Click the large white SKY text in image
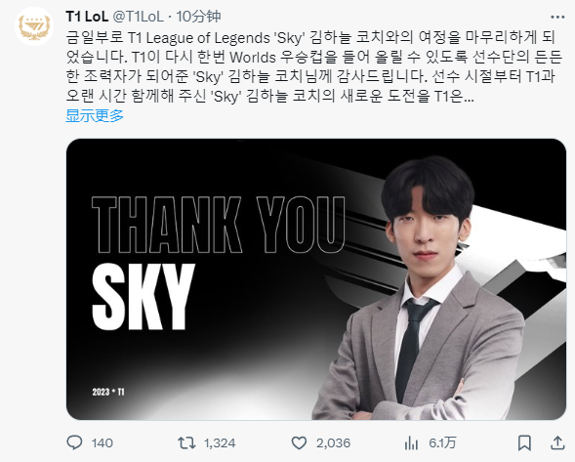The width and height of the screenshot is (575, 462). click(x=143, y=297)
